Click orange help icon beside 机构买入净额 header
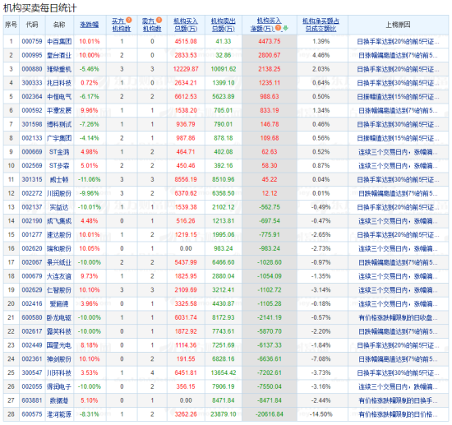Viewport: 452px width, 425px height. pyautogui.click(x=278, y=28)
